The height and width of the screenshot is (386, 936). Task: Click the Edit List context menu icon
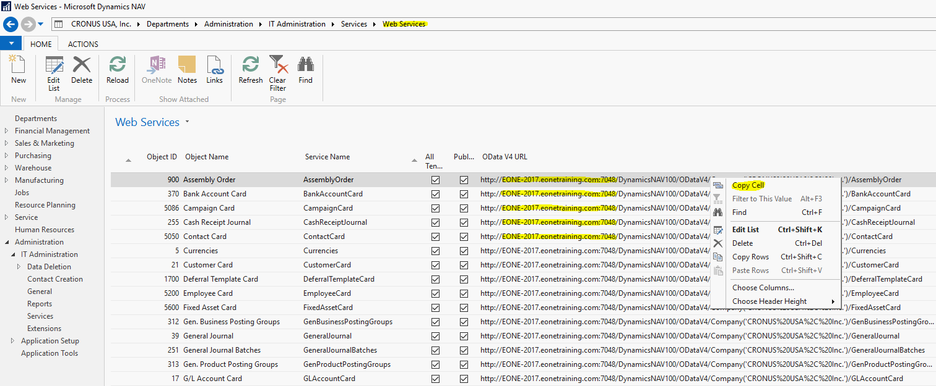point(718,230)
